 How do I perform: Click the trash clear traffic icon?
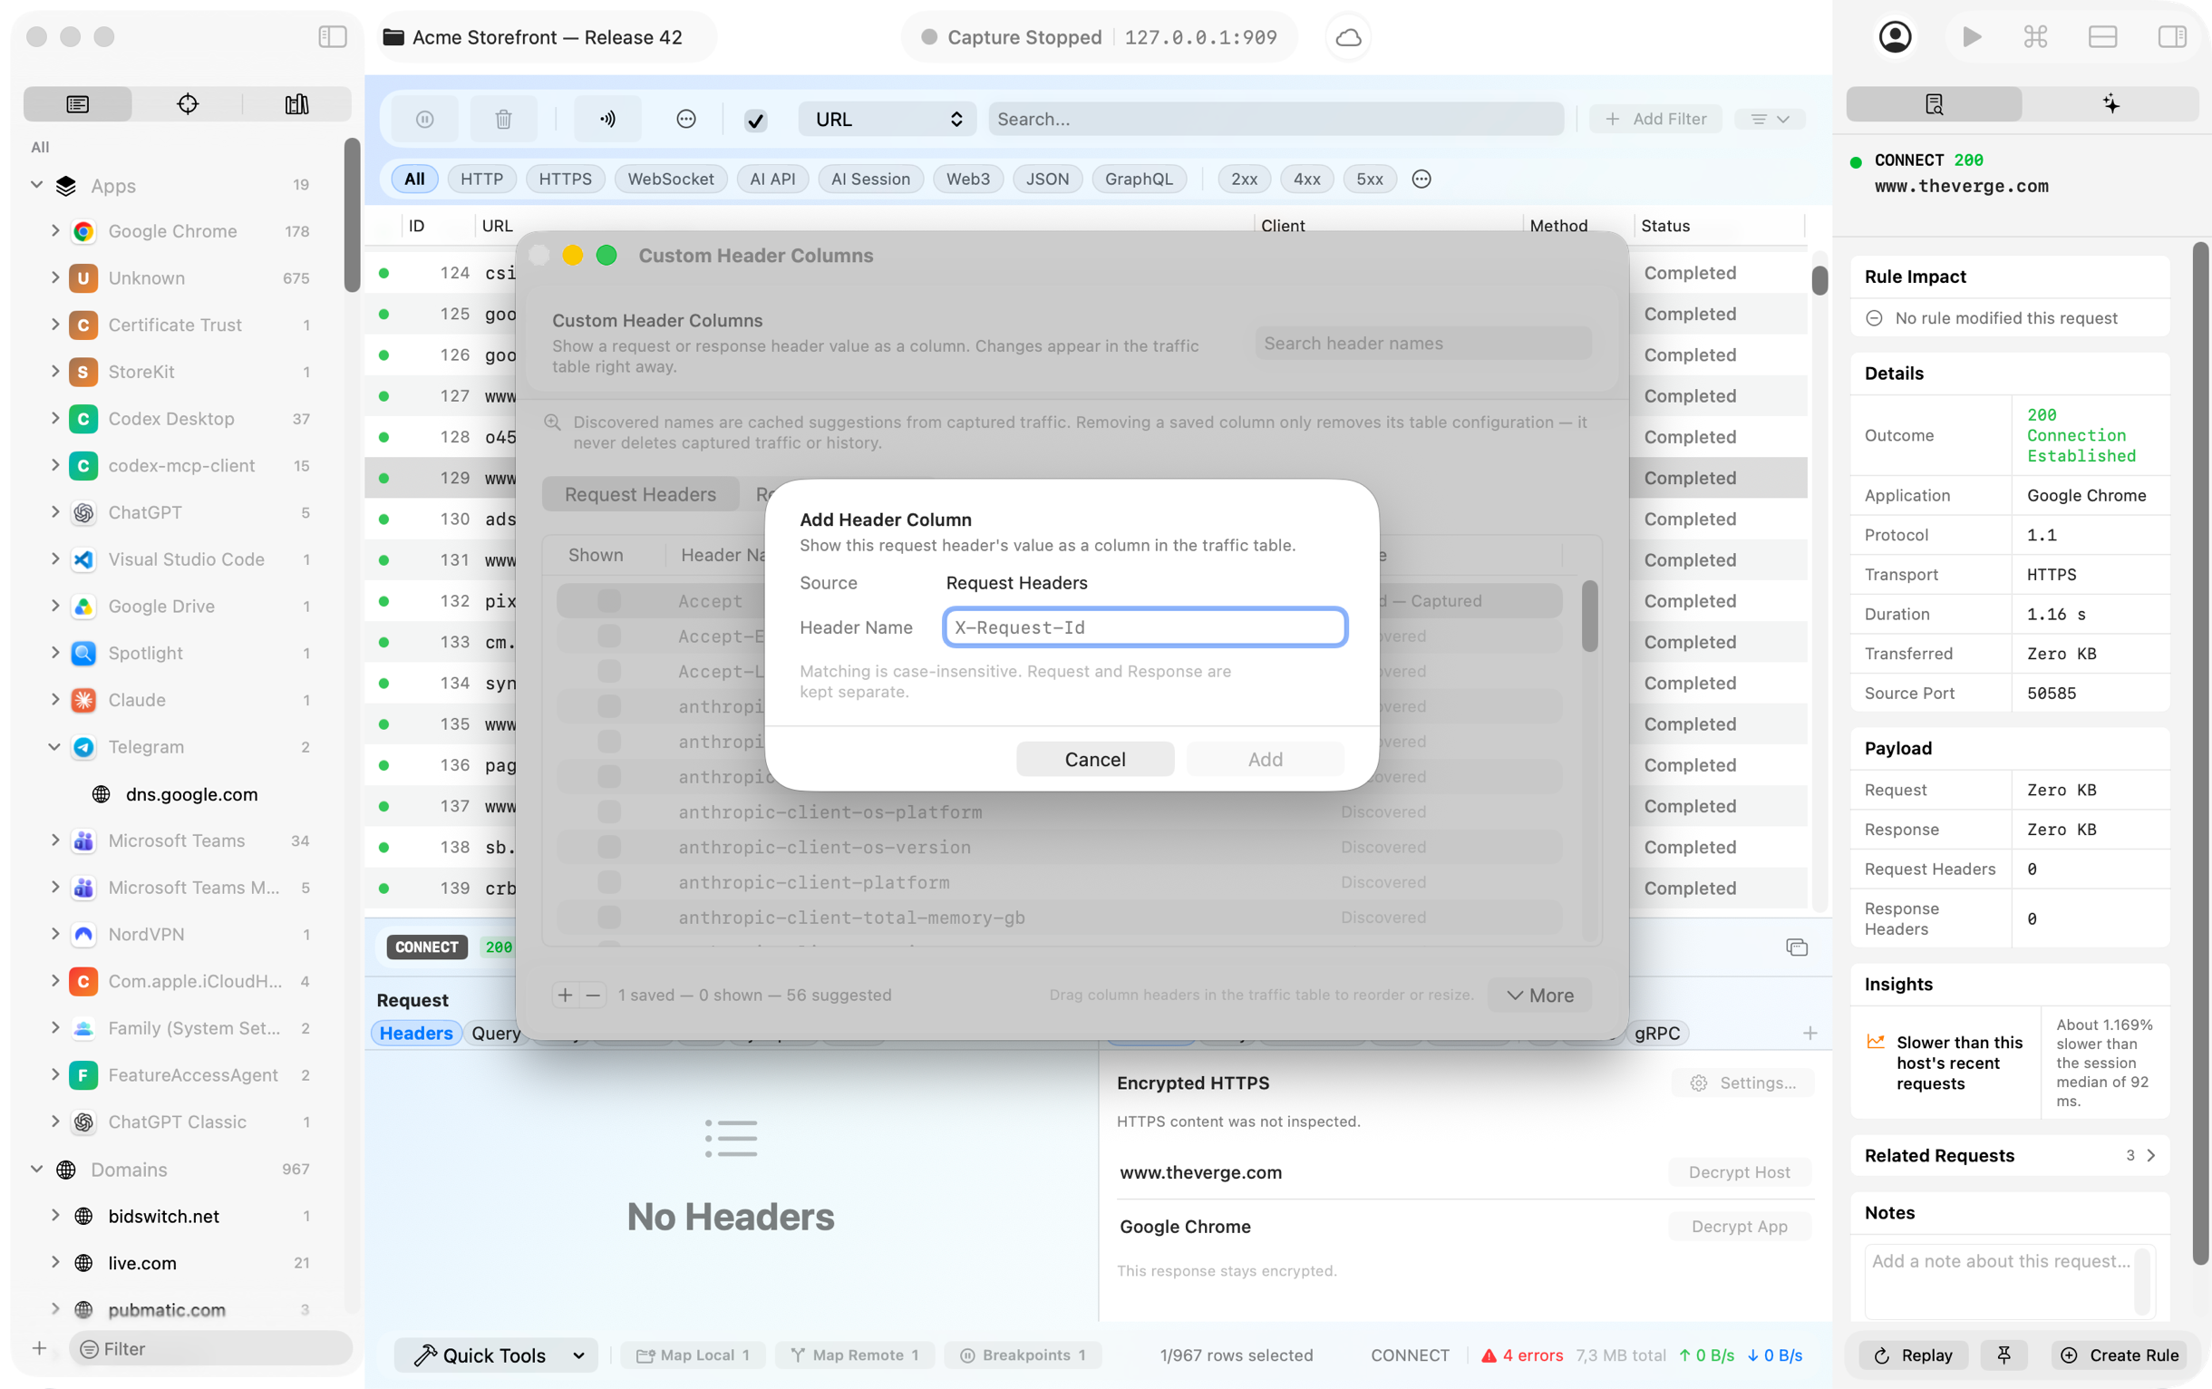click(x=503, y=120)
